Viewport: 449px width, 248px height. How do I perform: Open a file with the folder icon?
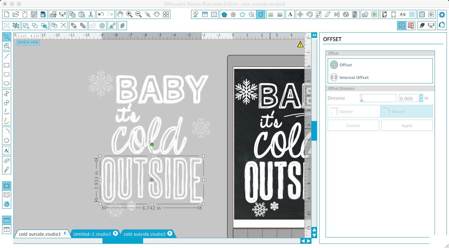coord(15,14)
